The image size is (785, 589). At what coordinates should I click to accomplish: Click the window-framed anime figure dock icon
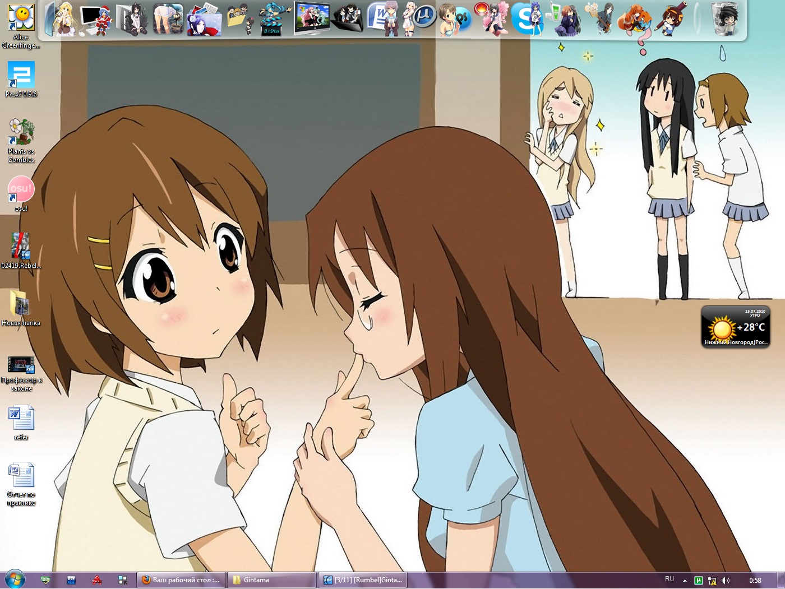click(x=168, y=20)
